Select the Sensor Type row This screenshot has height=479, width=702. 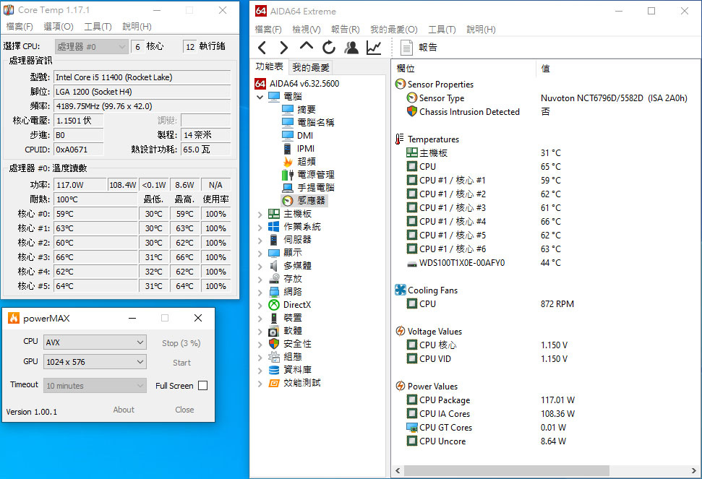[x=547, y=98]
